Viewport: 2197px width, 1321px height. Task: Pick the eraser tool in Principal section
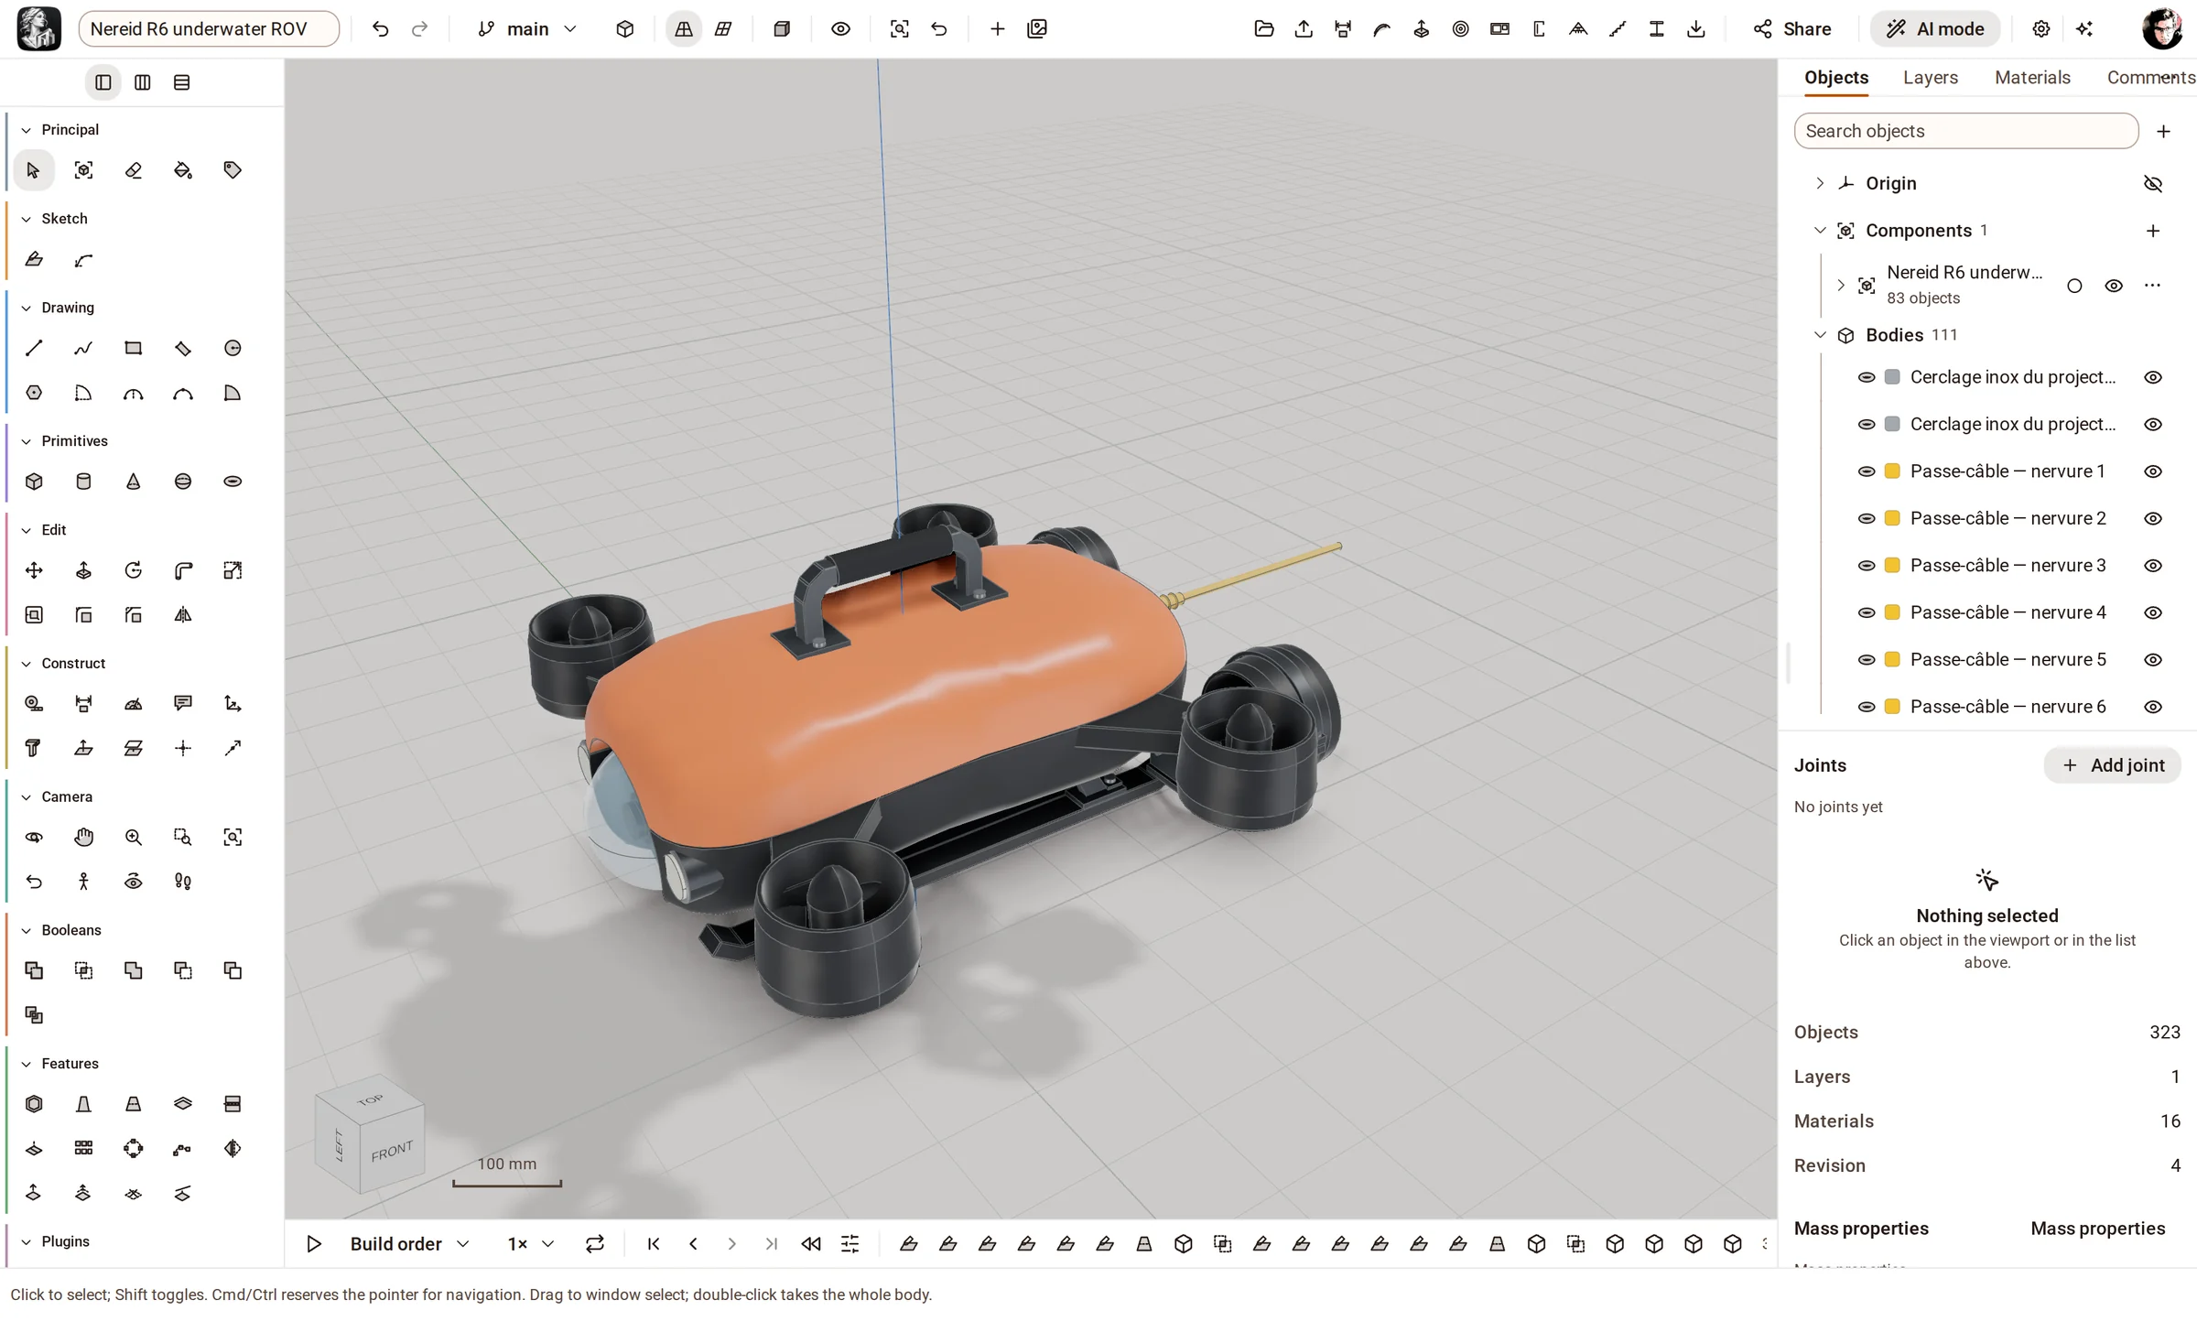click(134, 170)
